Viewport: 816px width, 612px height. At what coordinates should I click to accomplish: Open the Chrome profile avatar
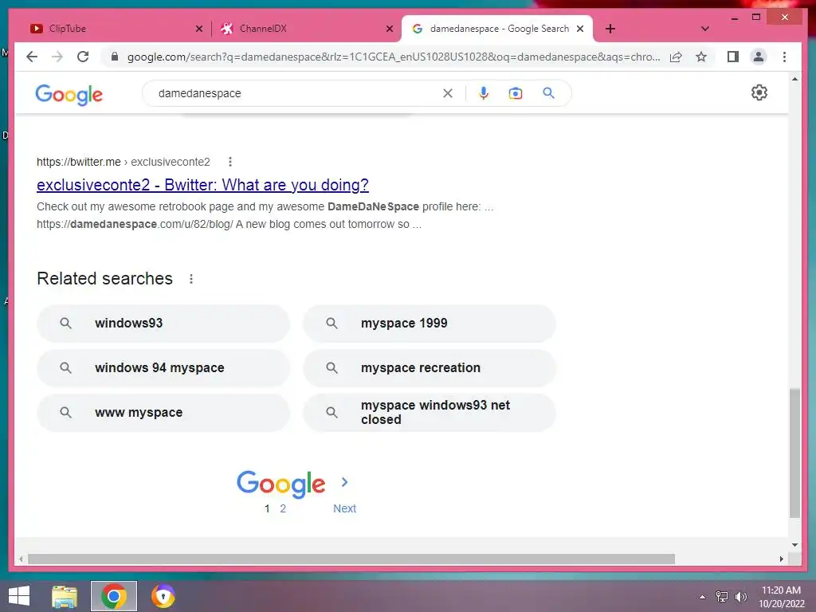[759, 57]
